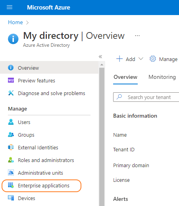
Task: Collapse the sidebar with double chevron
Action: (x=100, y=57)
